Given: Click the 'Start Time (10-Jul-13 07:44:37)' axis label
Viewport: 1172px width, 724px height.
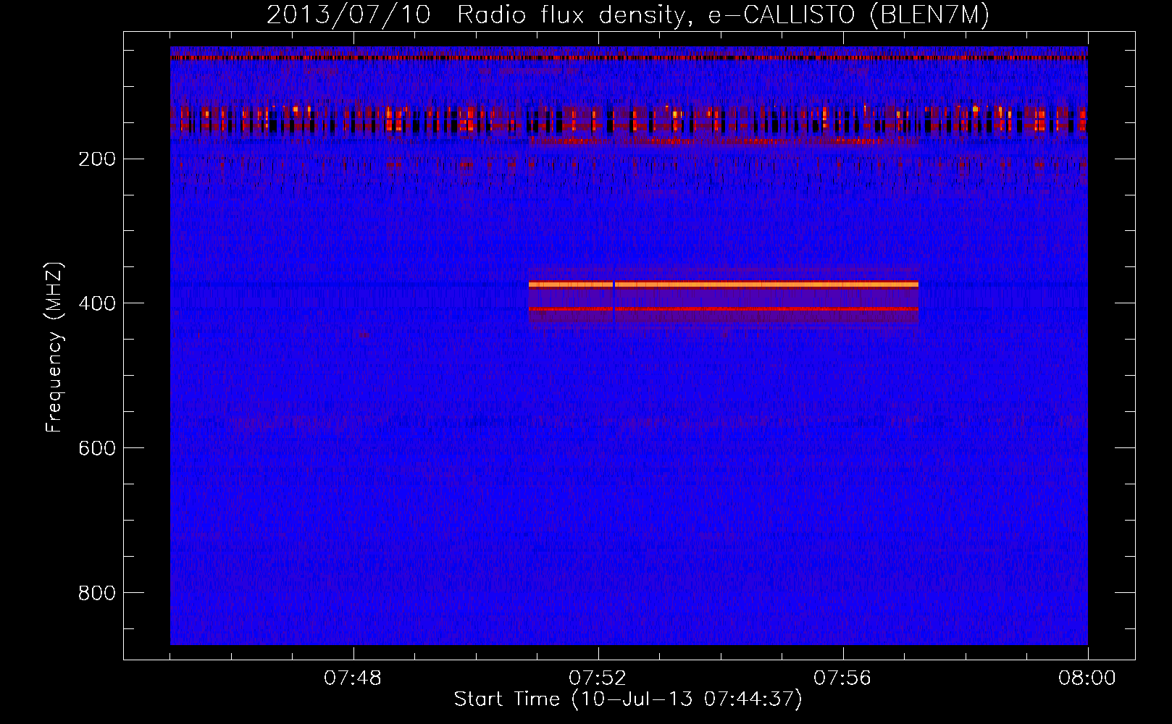Looking at the screenshot, I should (628, 699).
